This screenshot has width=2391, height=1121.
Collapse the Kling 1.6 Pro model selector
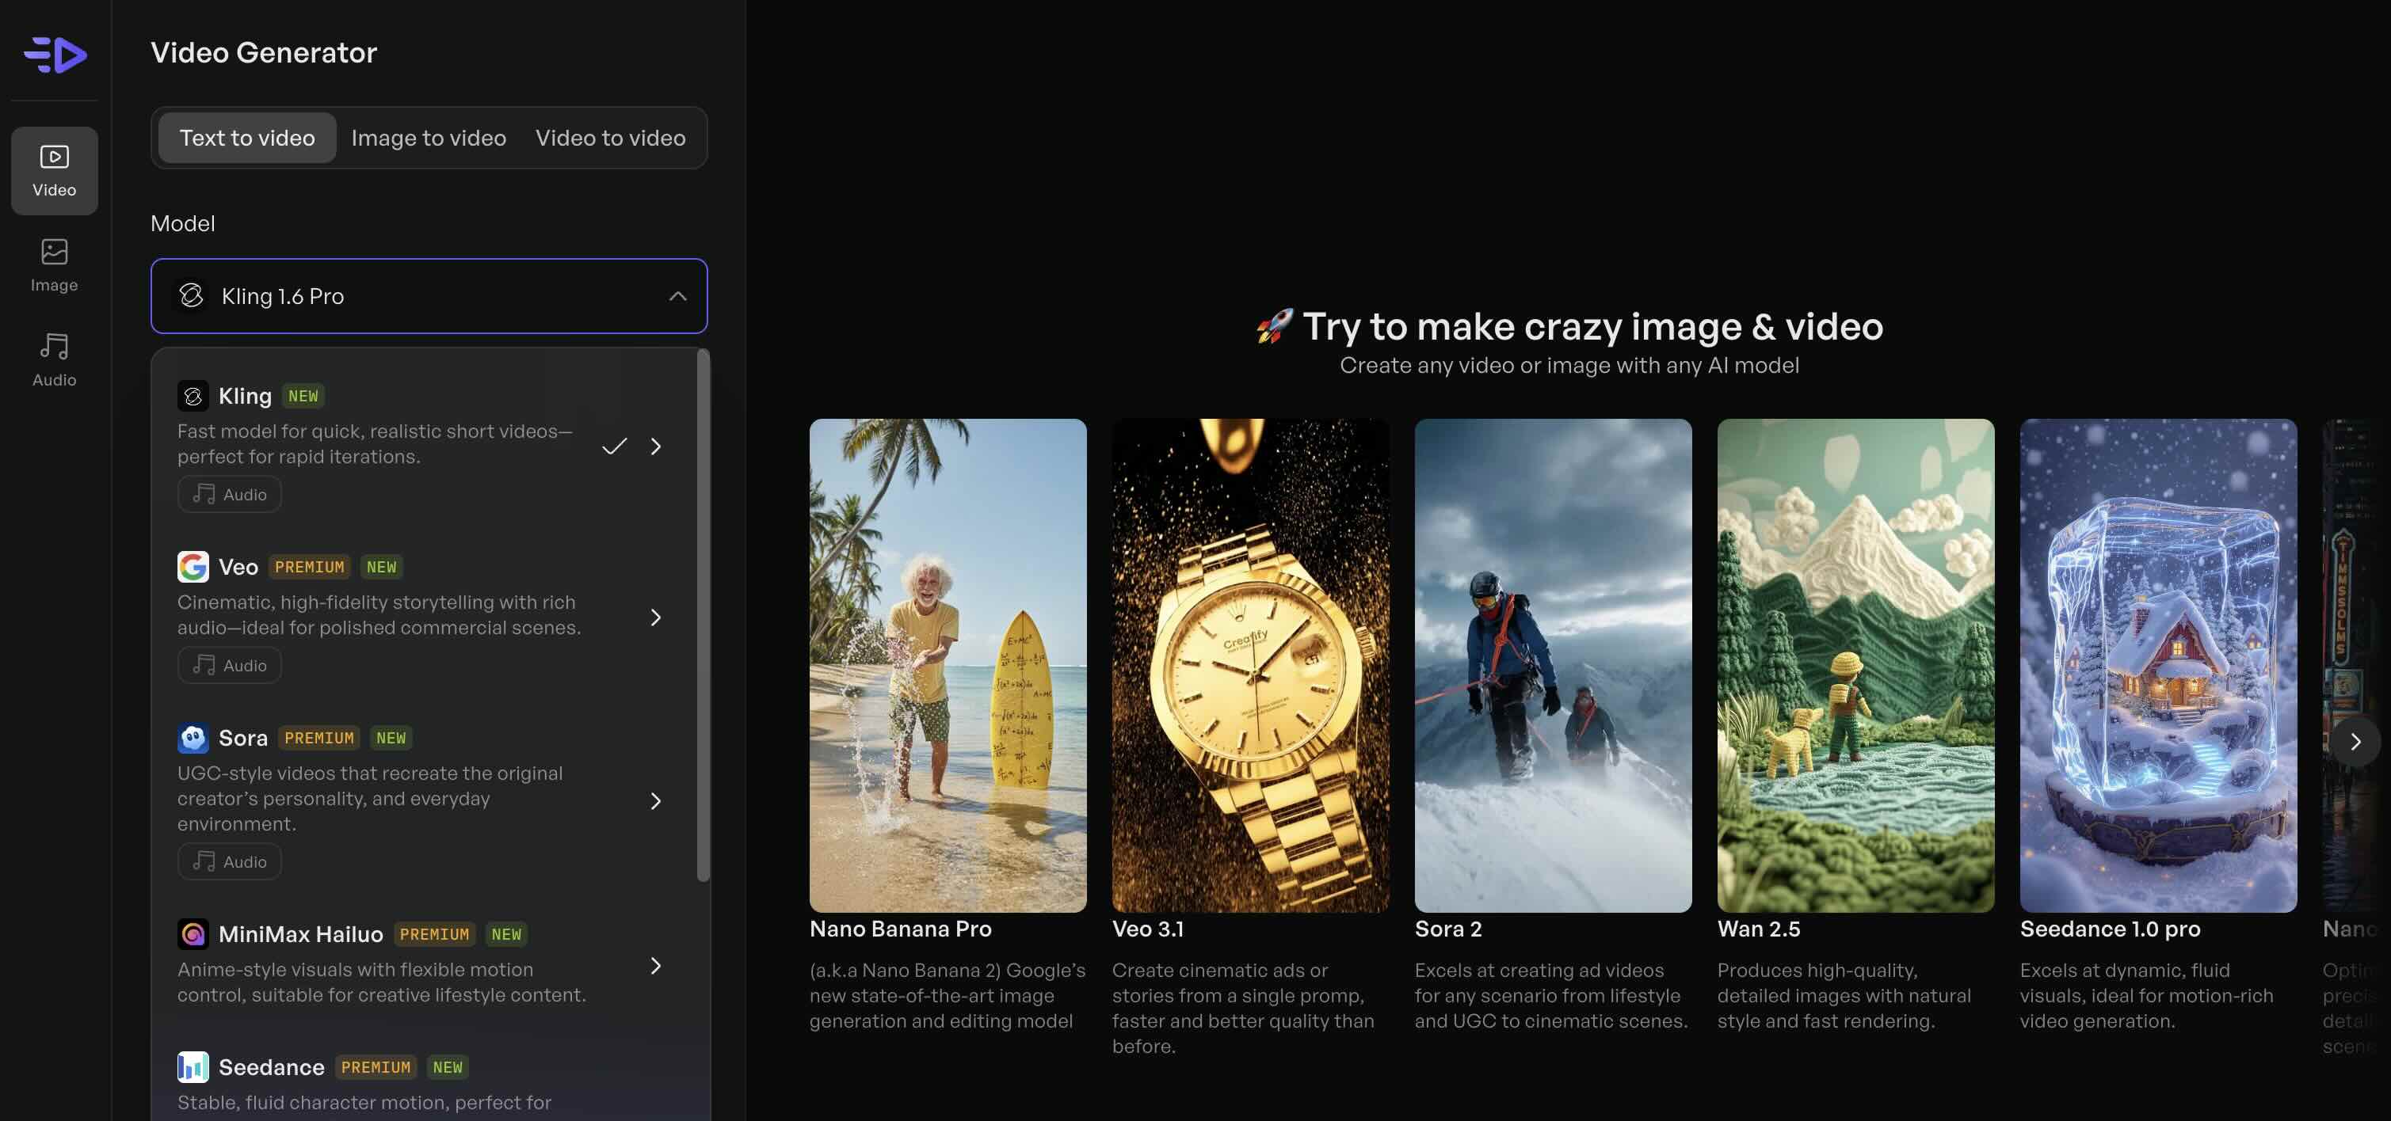coord(677,296)
